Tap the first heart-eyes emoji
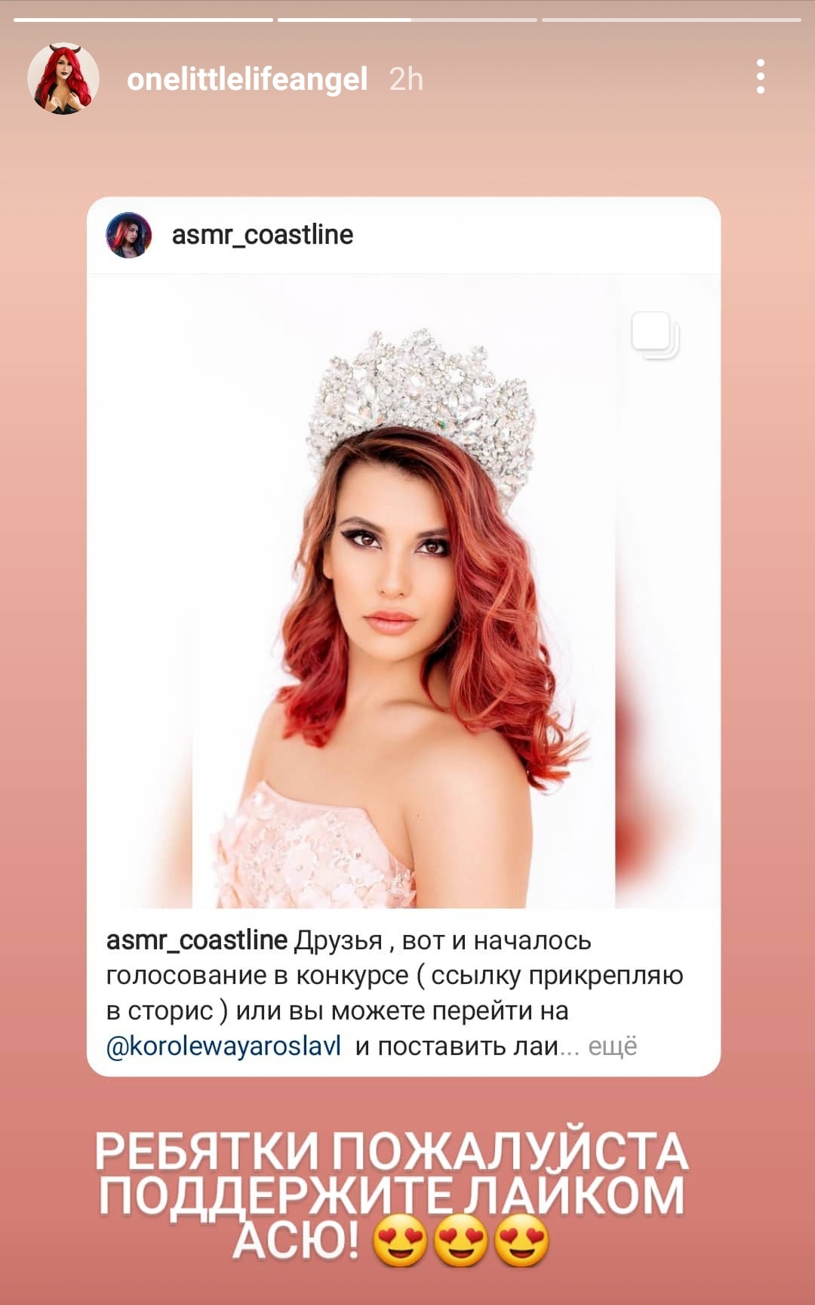Viewport: 815px width, 1305px height. 400,1240
